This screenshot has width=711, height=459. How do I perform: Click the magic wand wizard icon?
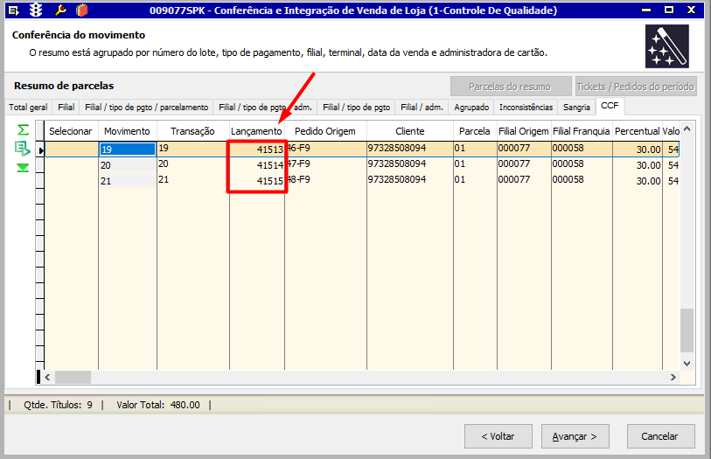tap(667, 46)
